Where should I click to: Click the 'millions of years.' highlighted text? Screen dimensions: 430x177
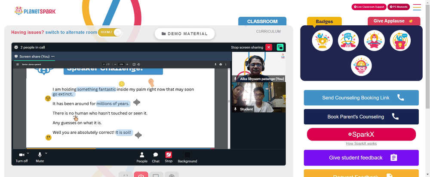coord(113,104)
